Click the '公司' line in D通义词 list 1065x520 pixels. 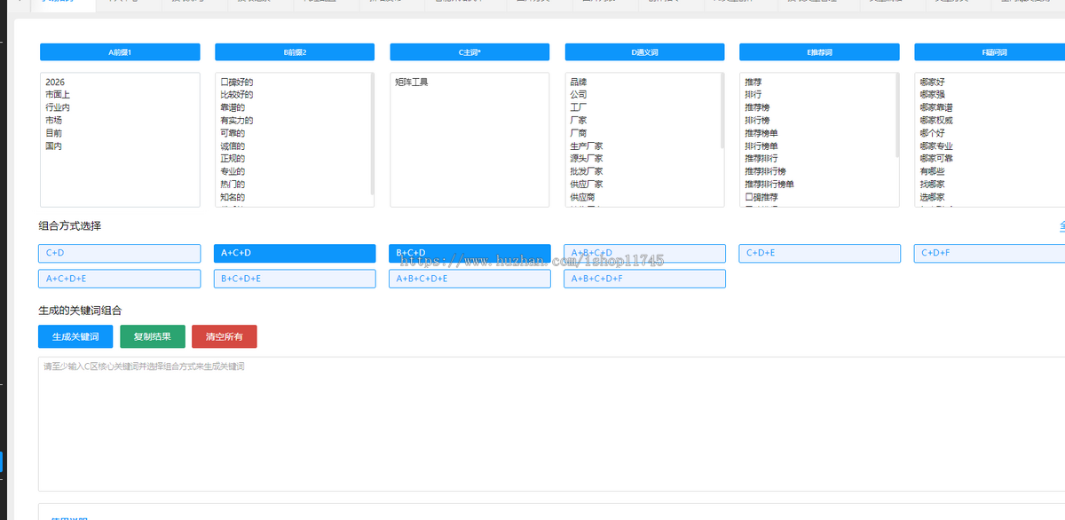579,95
